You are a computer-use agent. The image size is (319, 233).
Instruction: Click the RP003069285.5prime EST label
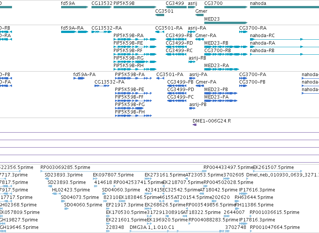click(65, 167)
